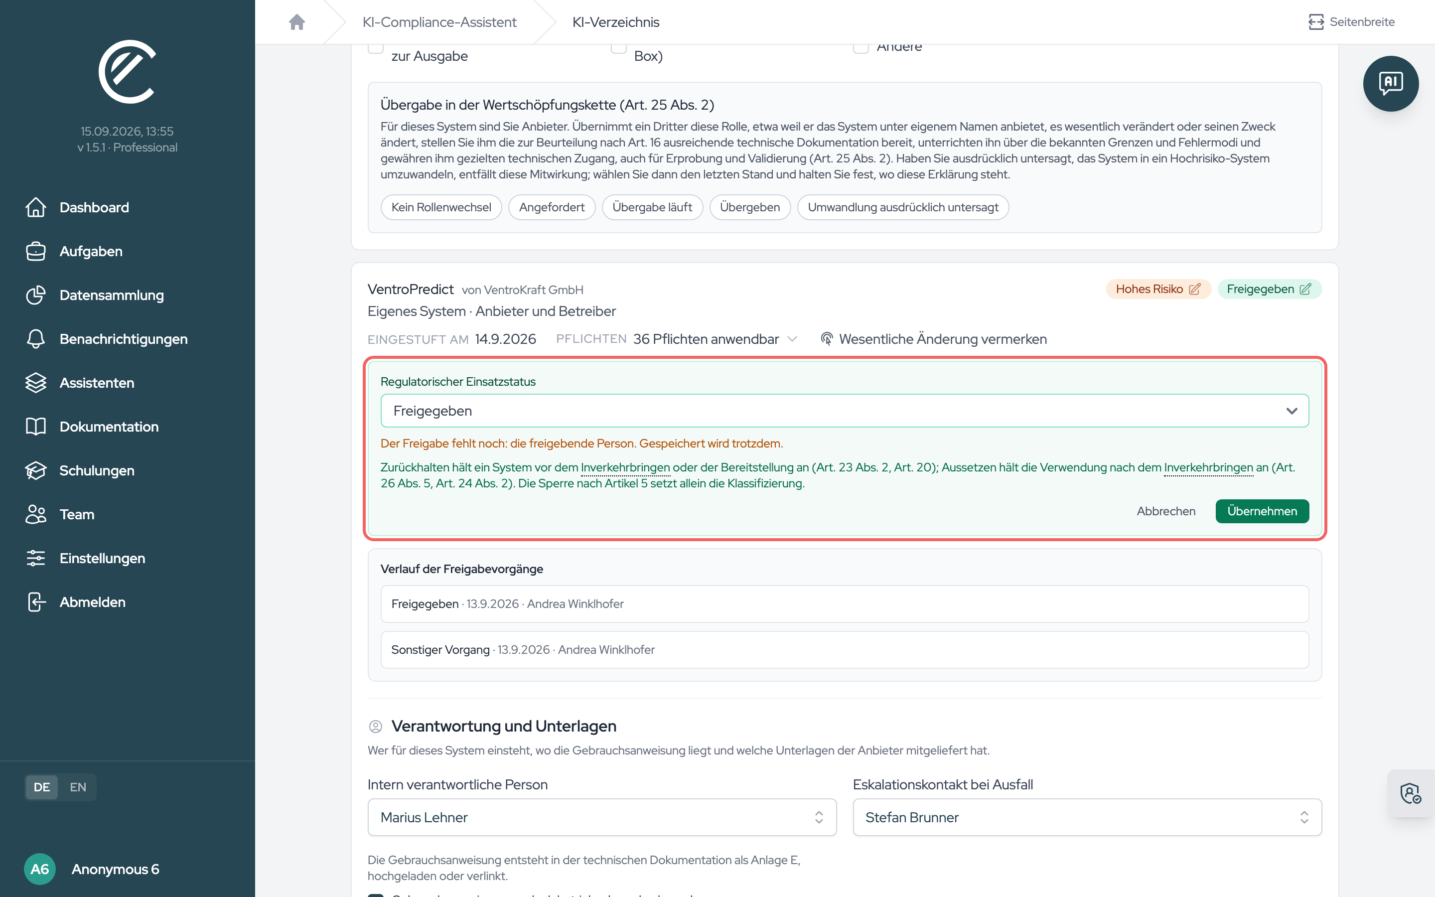Open Assistenten via layers icon
This screenshot has height=897, width=1435.
(x=35, y=383)
